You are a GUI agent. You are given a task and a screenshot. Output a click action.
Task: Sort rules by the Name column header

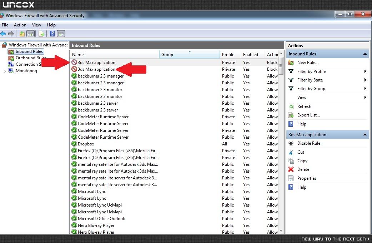[115, 54]
